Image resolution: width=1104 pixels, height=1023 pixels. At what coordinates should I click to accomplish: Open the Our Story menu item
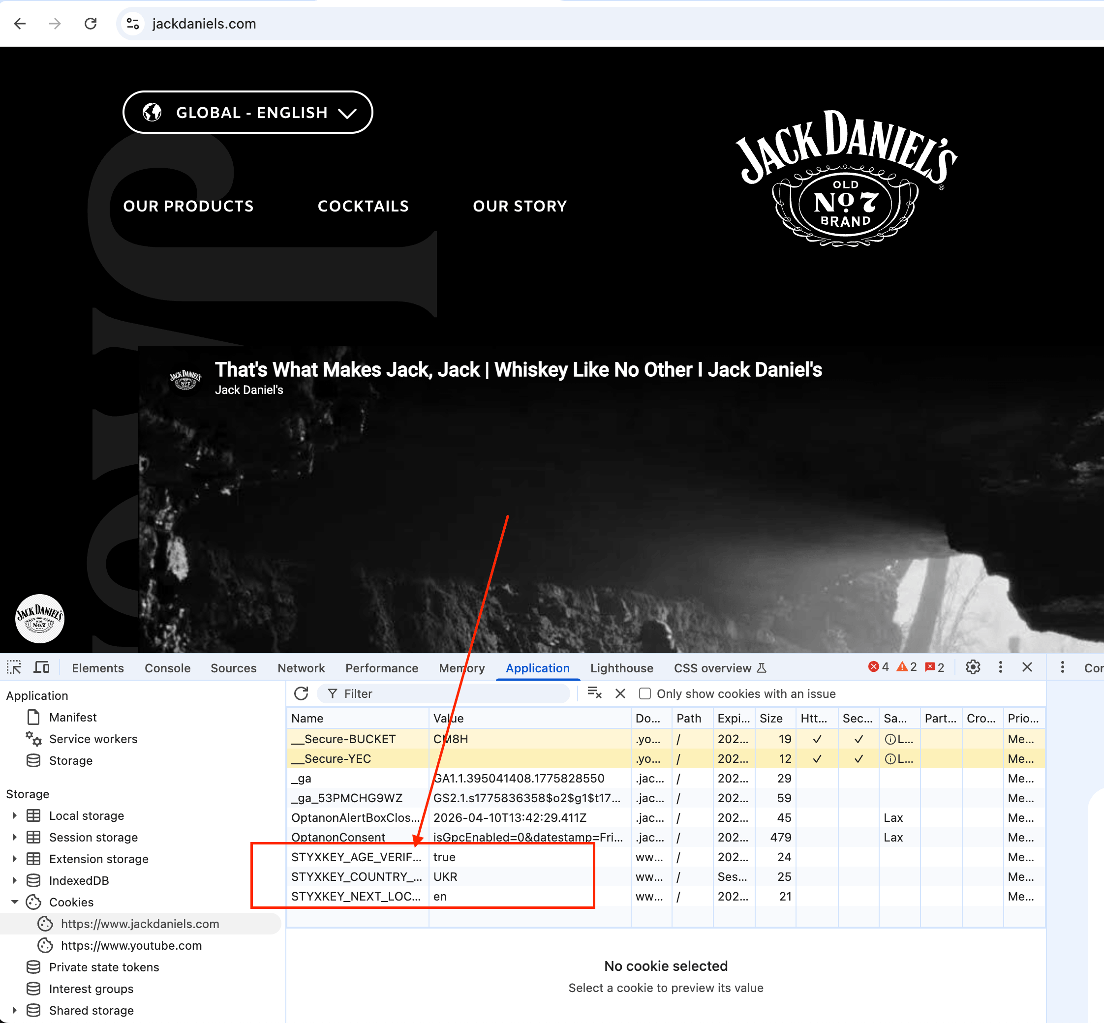pyautogui.click(x=520, y=207)
